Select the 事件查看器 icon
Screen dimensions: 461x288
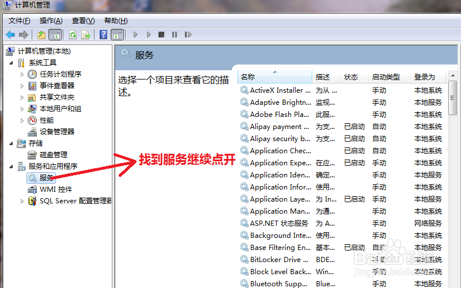click(x=32, y=86)
